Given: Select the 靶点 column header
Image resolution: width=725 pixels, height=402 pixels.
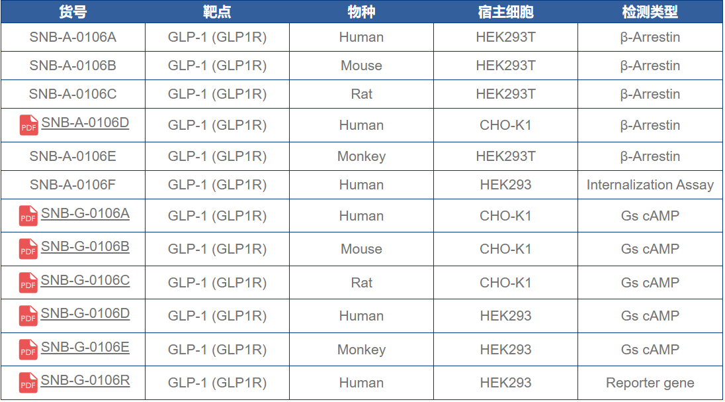Looking at the screenshot, I should [x=217, y=12].
